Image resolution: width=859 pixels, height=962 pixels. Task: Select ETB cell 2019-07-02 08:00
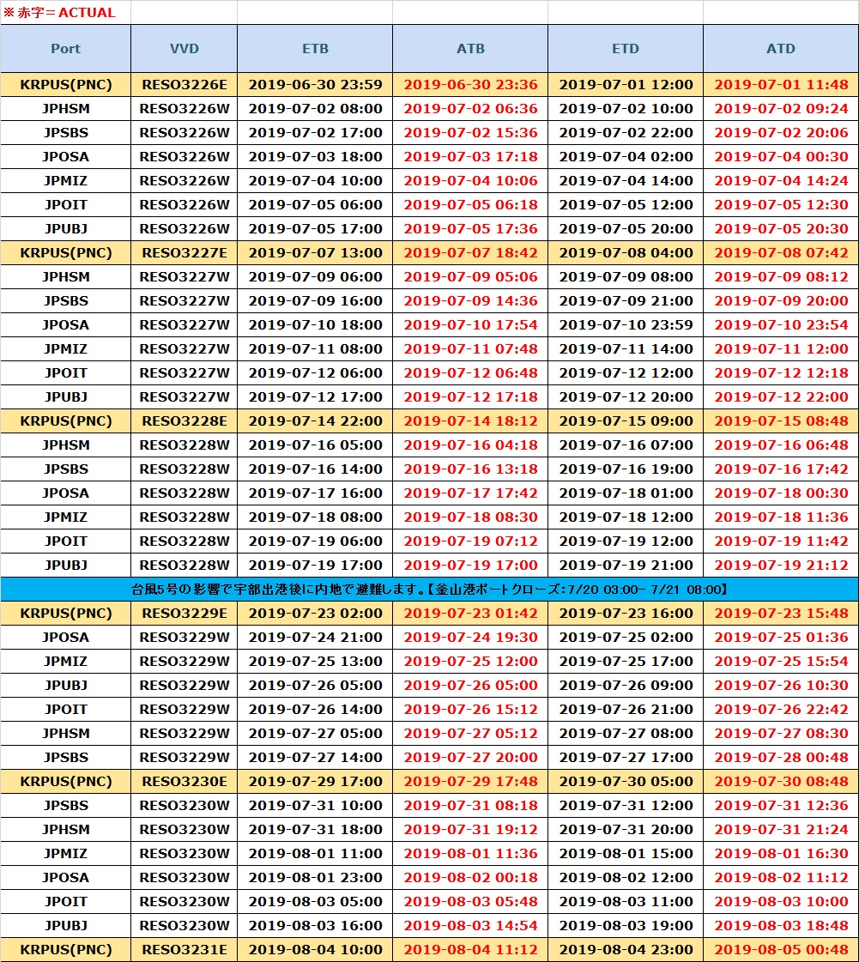[x=315, y=109]
